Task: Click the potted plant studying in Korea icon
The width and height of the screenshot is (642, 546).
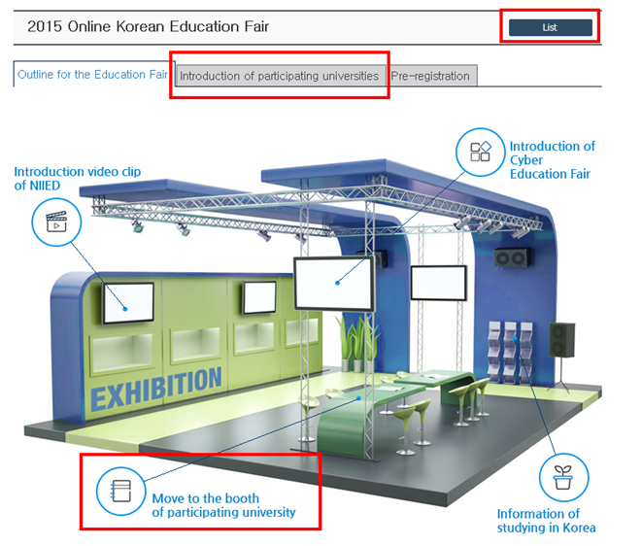Action: (563, 477)
